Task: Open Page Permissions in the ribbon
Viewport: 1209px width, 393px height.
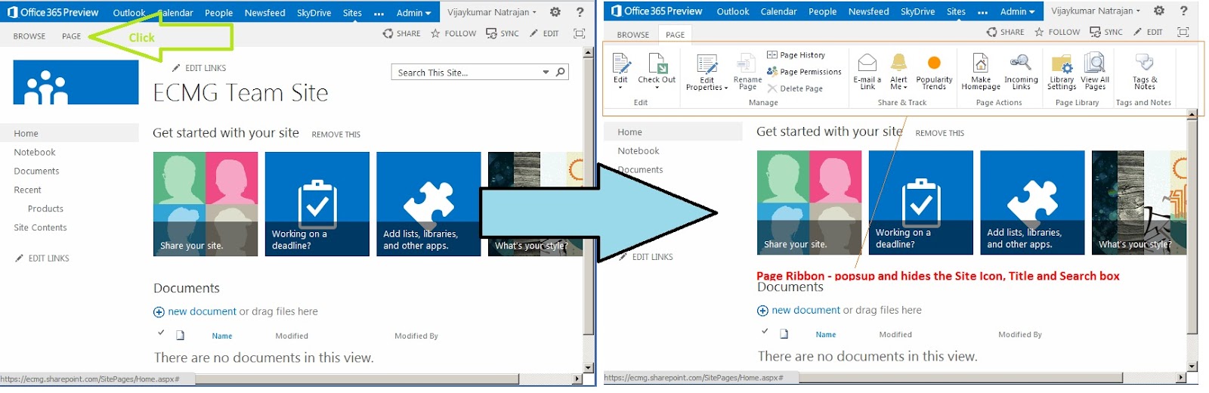Action: [x=804, y=72]
